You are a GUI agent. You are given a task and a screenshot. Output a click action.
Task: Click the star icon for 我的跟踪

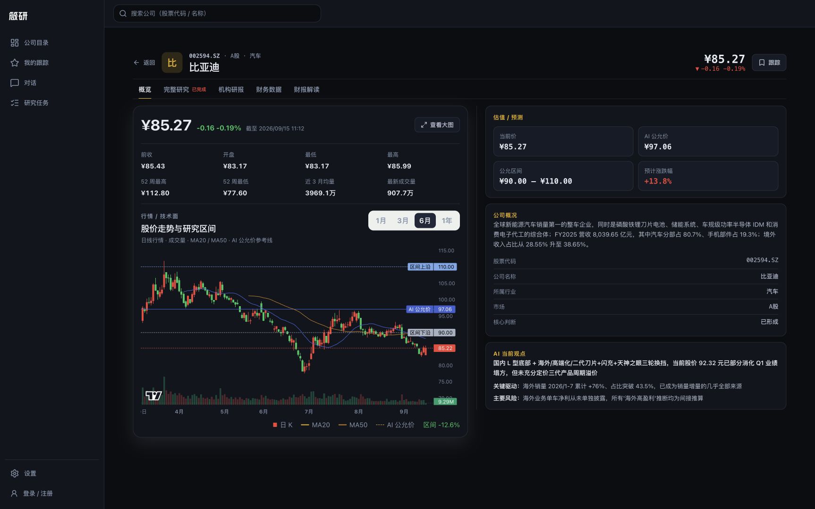tap(15, 63)
